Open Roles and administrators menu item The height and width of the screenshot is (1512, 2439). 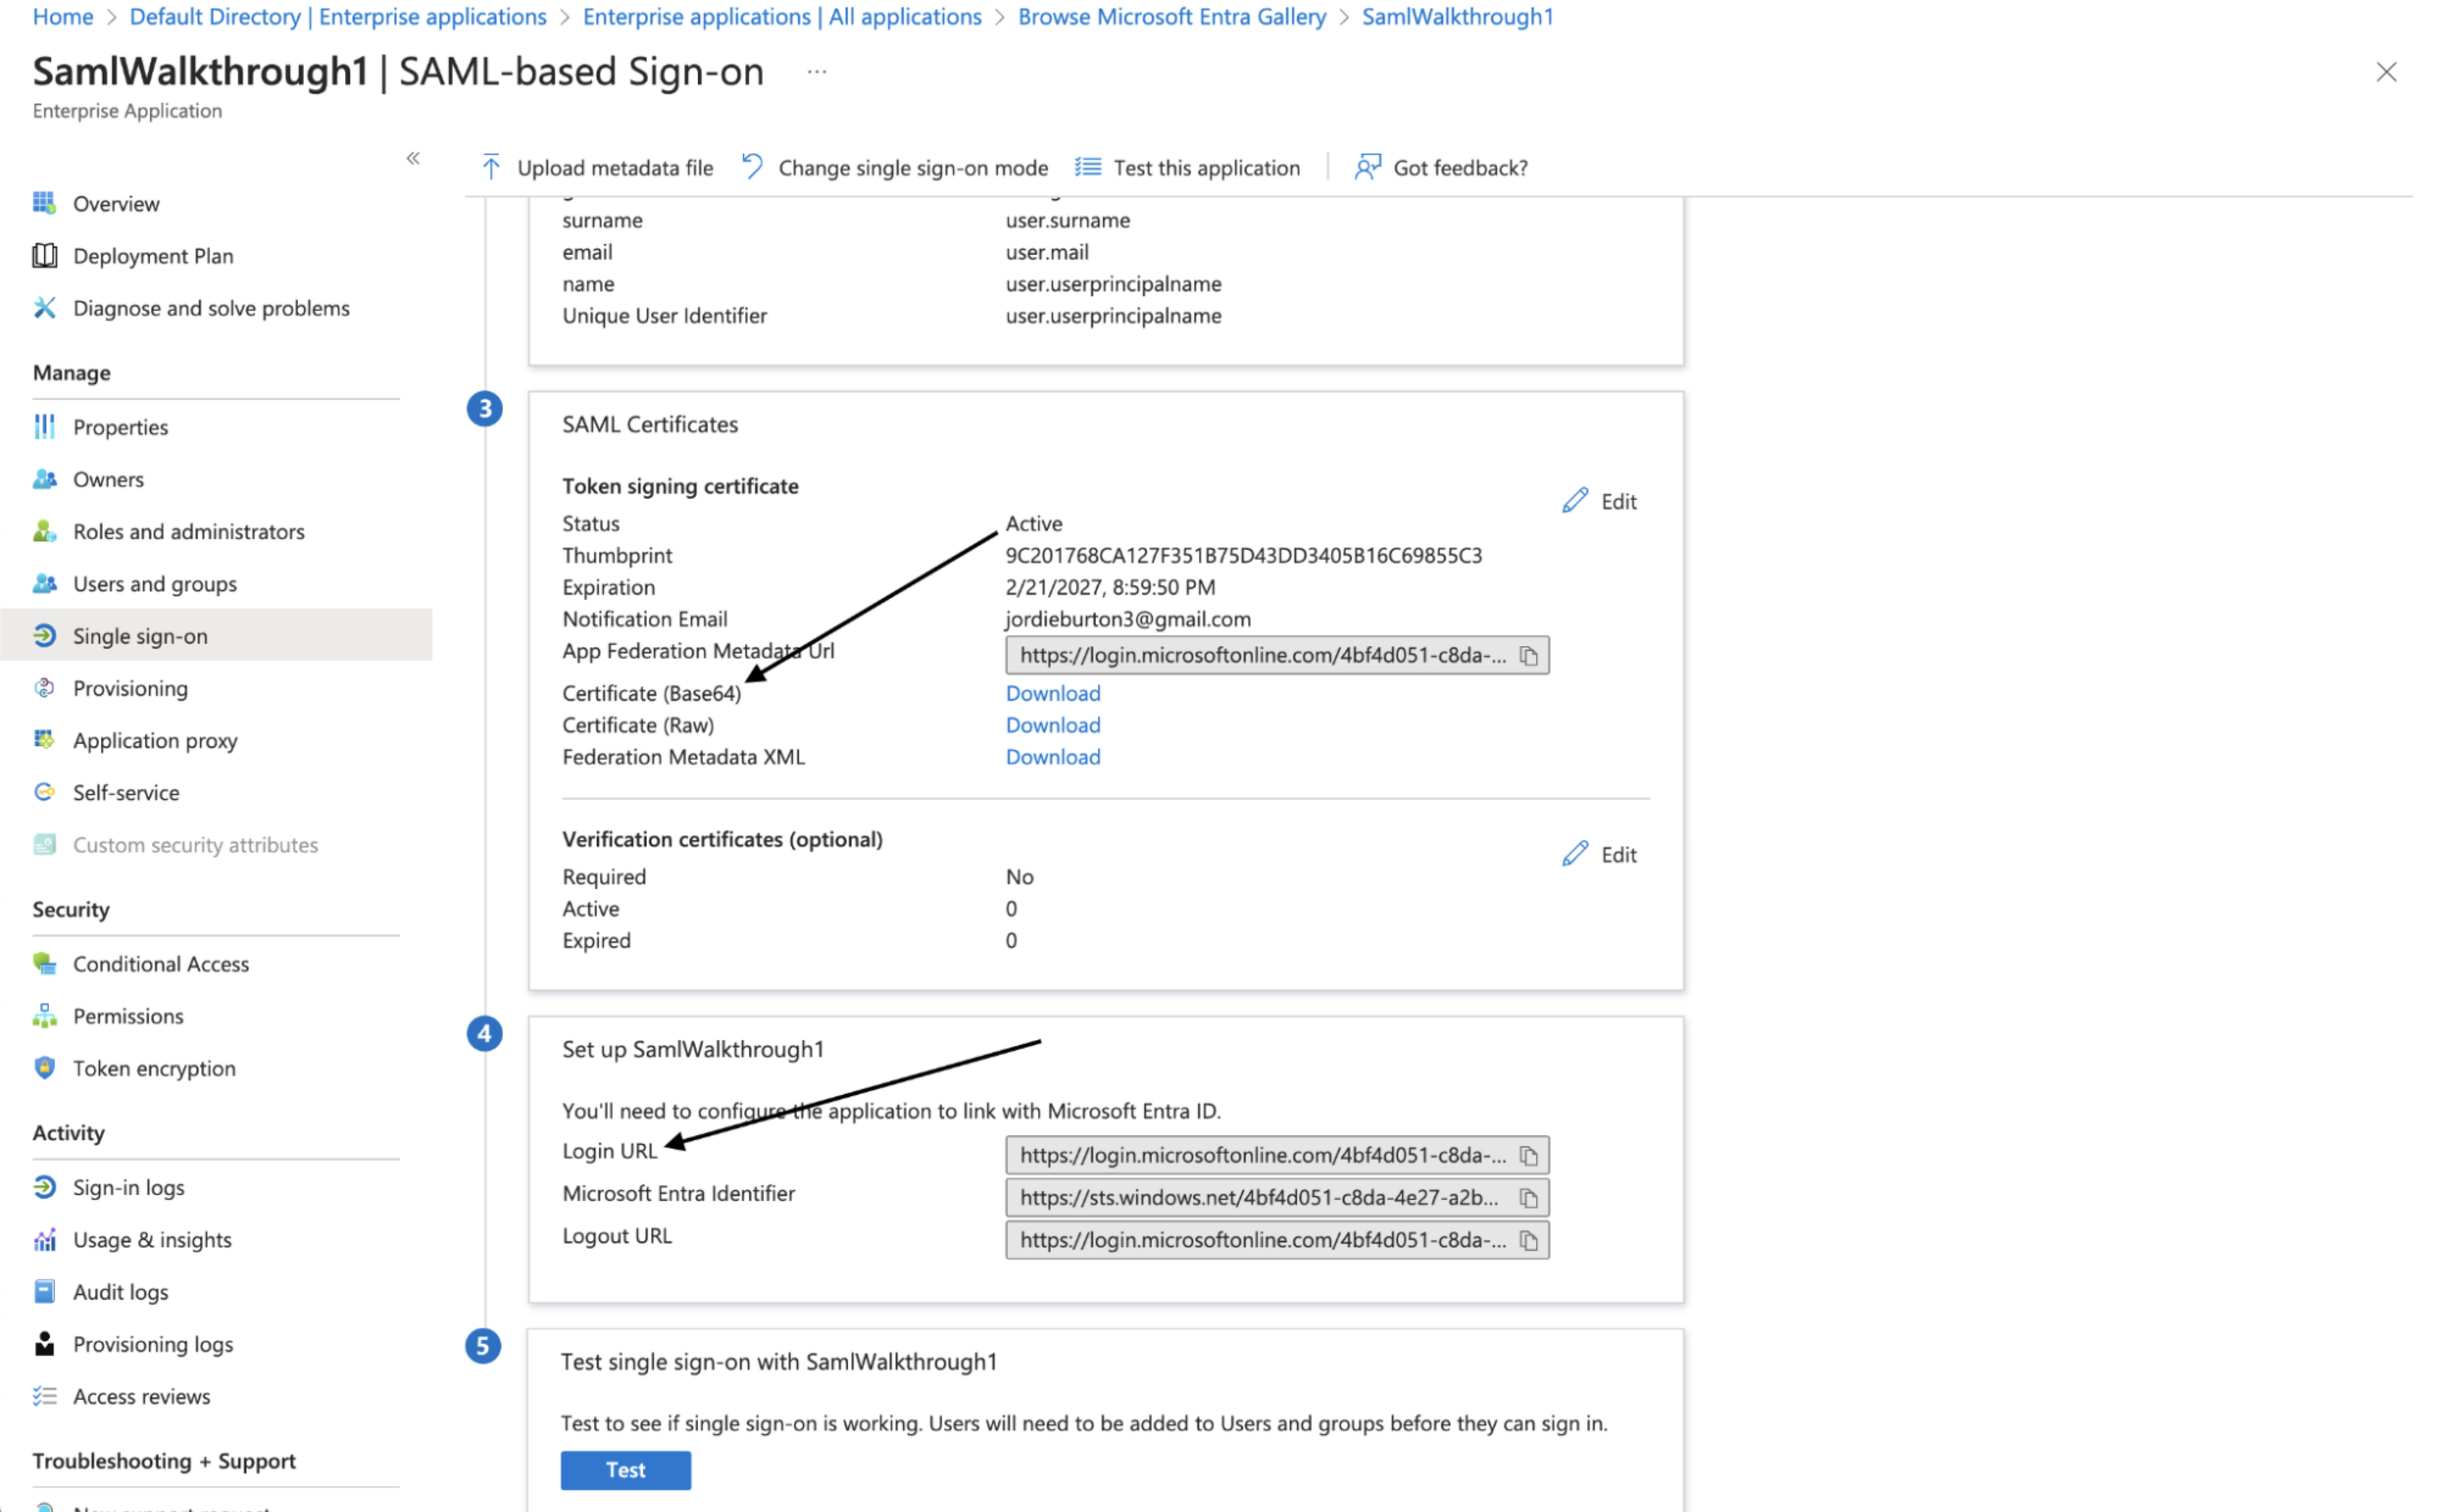click(189, 532)
